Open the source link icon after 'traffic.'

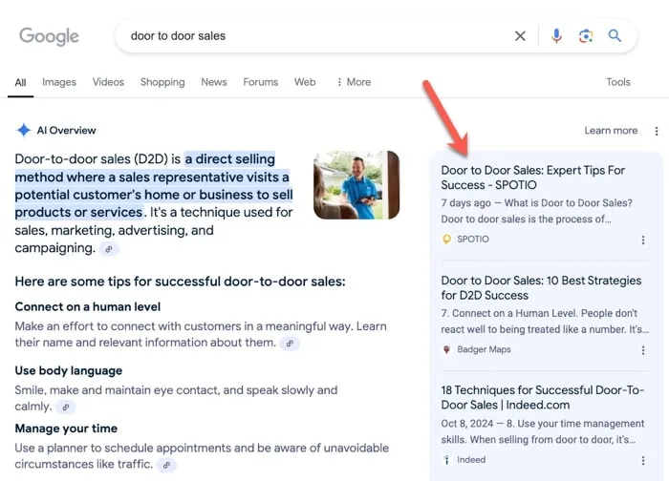(x=167, y=465)
